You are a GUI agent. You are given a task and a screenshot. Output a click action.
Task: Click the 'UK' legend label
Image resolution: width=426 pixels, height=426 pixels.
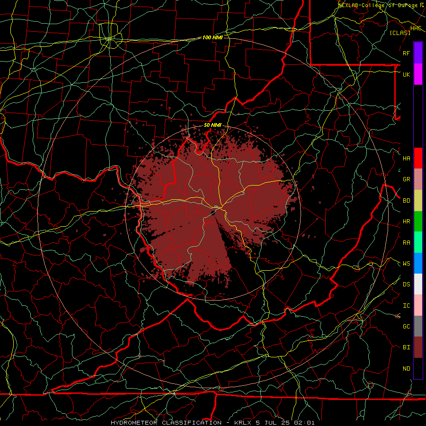(407, 74)
